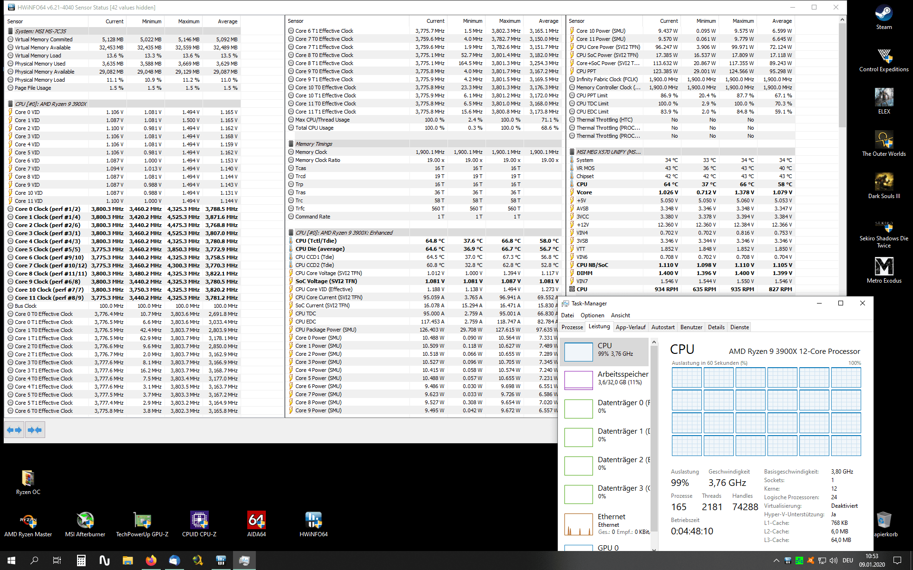Launch TechPowerUp GPU-Z shortcut
Image resolution: width=913 pixels, height=570 pixels.
click(142, 524)
